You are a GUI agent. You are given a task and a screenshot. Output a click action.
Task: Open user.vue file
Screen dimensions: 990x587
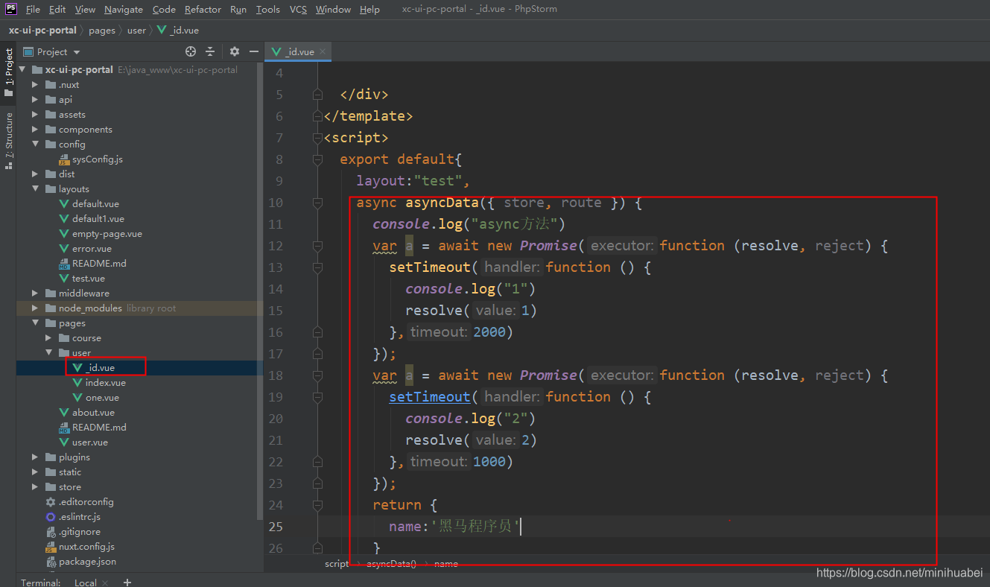[x=89, y=442]
